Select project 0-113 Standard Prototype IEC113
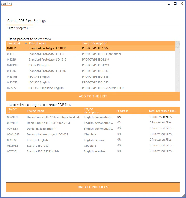Screen dimensions: 186x198 point(47,54)
